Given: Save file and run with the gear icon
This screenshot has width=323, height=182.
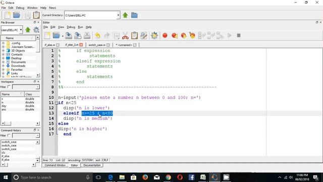Looking at the screenshot, I should pos(154,35).
